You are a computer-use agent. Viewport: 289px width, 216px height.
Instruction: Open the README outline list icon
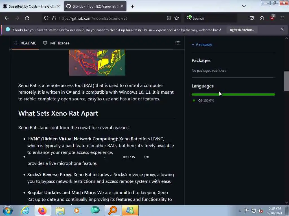coord(177,43)
